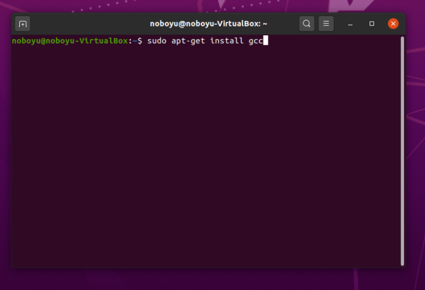Click the ~$ prompt symbol
425x290 pixels.
coord(137,41)
